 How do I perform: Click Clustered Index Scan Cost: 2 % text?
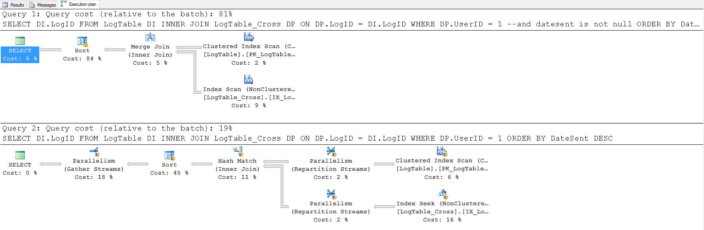pyautogui.click(x=249, y=63)
